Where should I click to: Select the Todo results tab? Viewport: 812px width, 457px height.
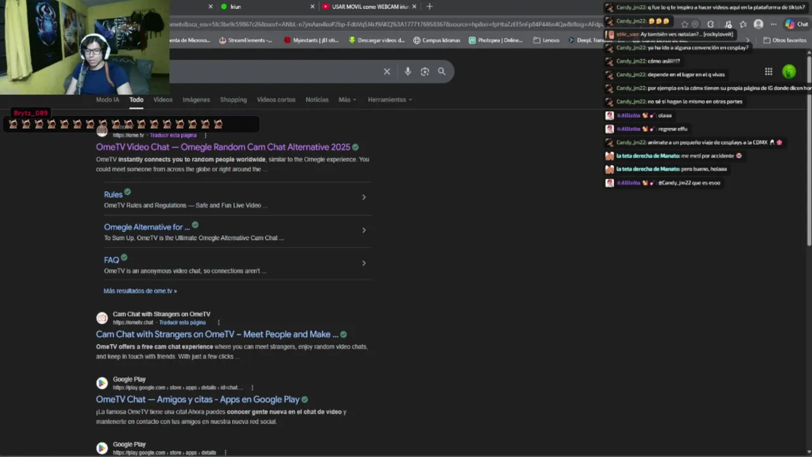[136, 100]
